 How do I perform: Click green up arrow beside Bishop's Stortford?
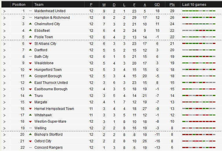click(30, 134)
